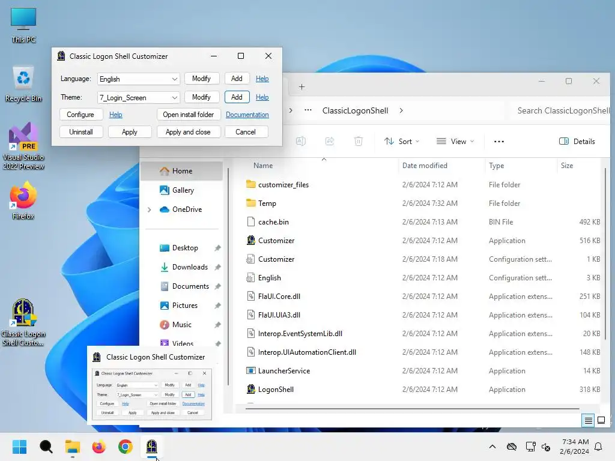Click Customizer taskbar preview thumbnail
The width and height of the screenshot is (615, 461).
click(152, 394)
